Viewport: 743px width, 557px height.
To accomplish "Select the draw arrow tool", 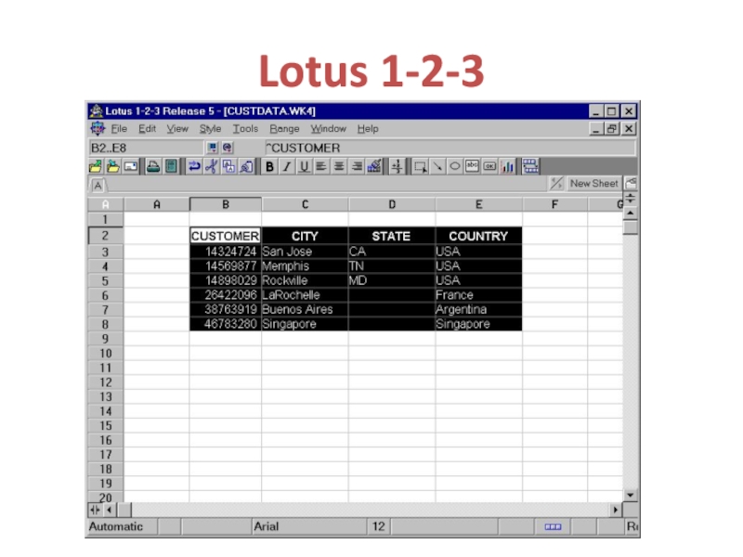I will click(437, 167).
